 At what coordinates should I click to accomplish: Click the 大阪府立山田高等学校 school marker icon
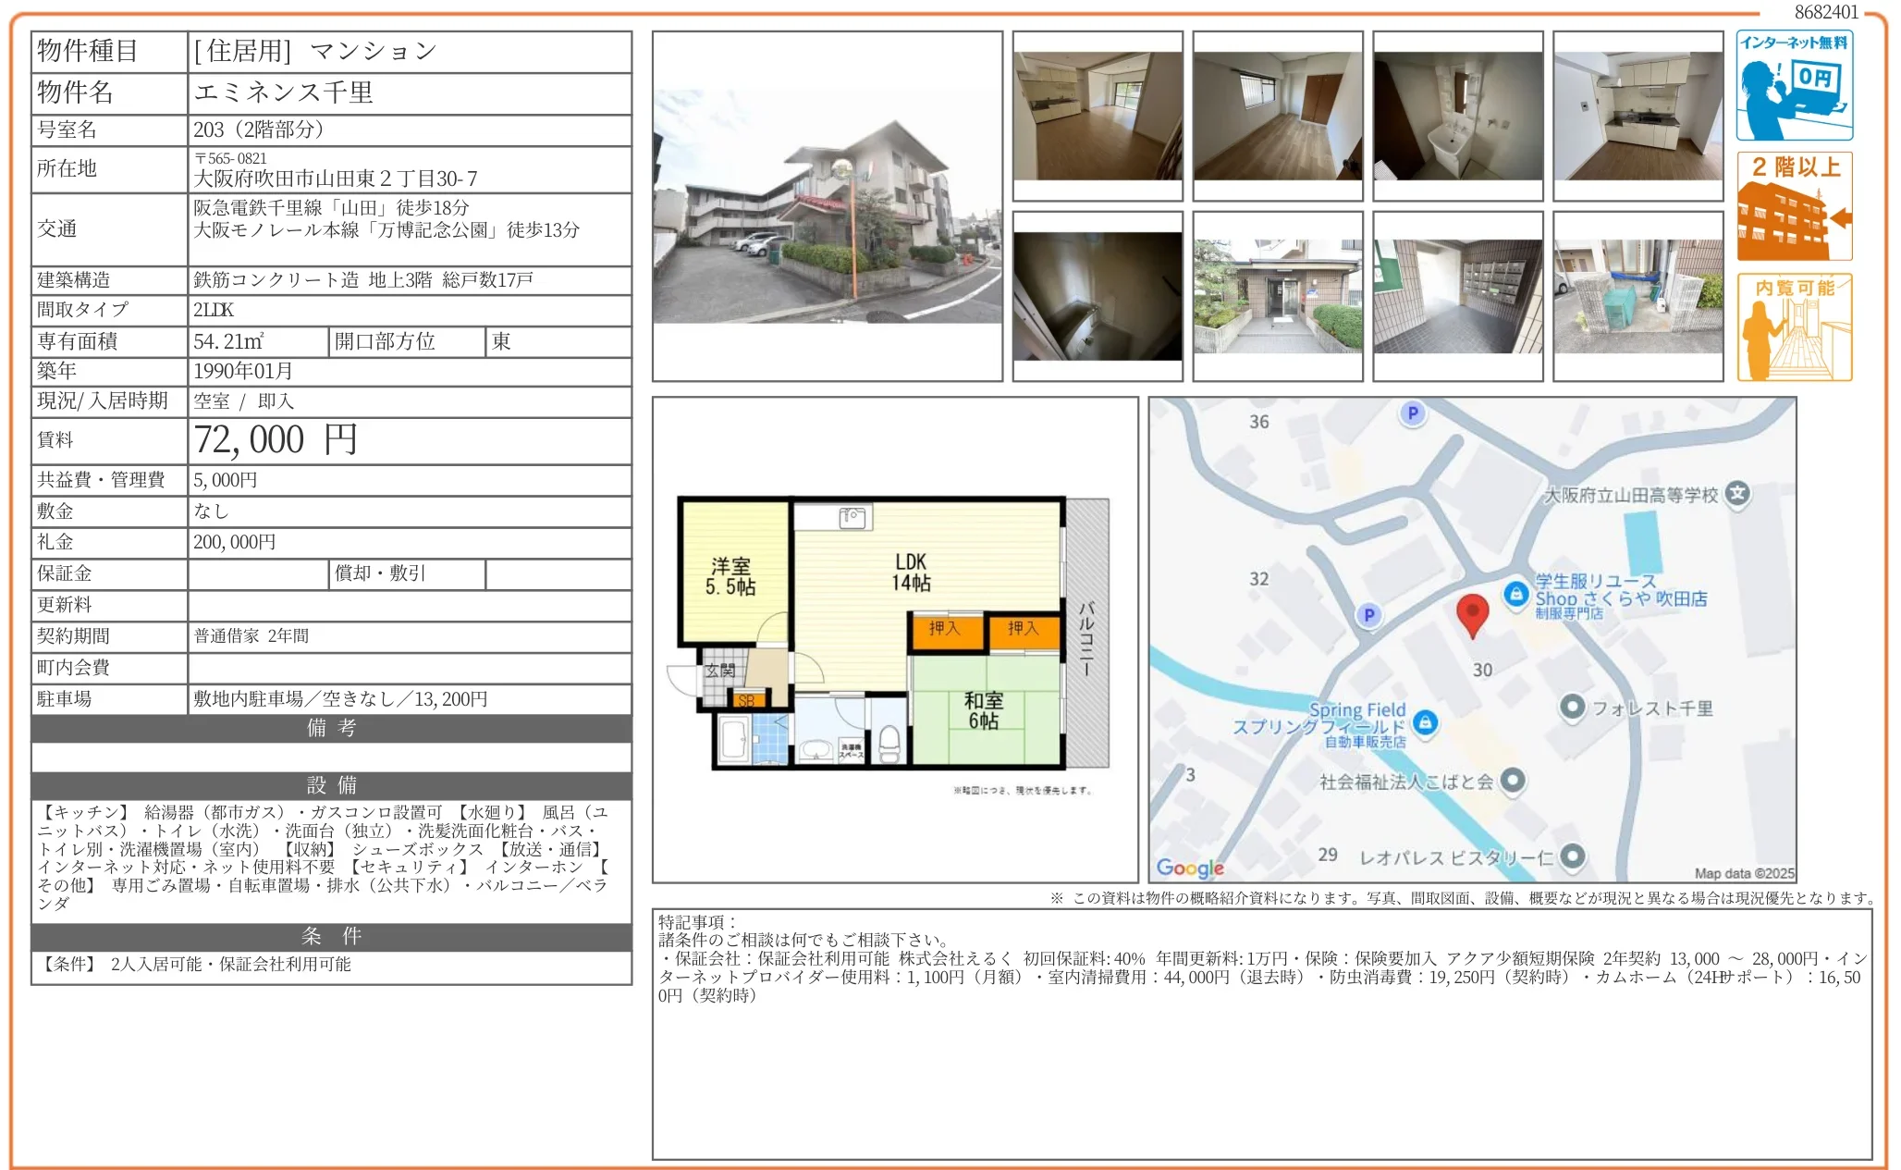coord(1737,493)
